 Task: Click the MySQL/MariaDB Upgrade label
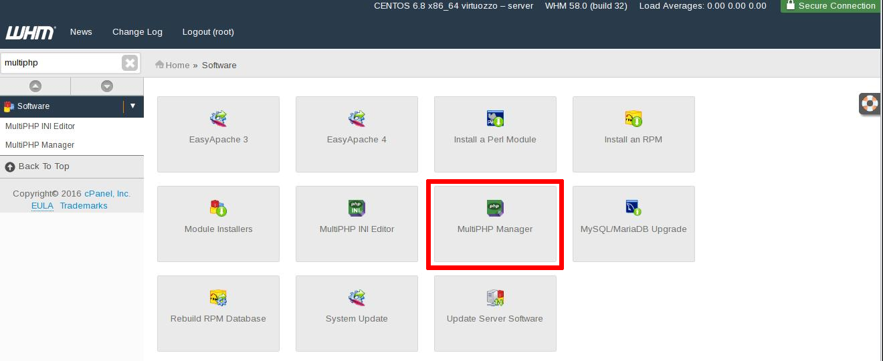[x=633, y=229]
